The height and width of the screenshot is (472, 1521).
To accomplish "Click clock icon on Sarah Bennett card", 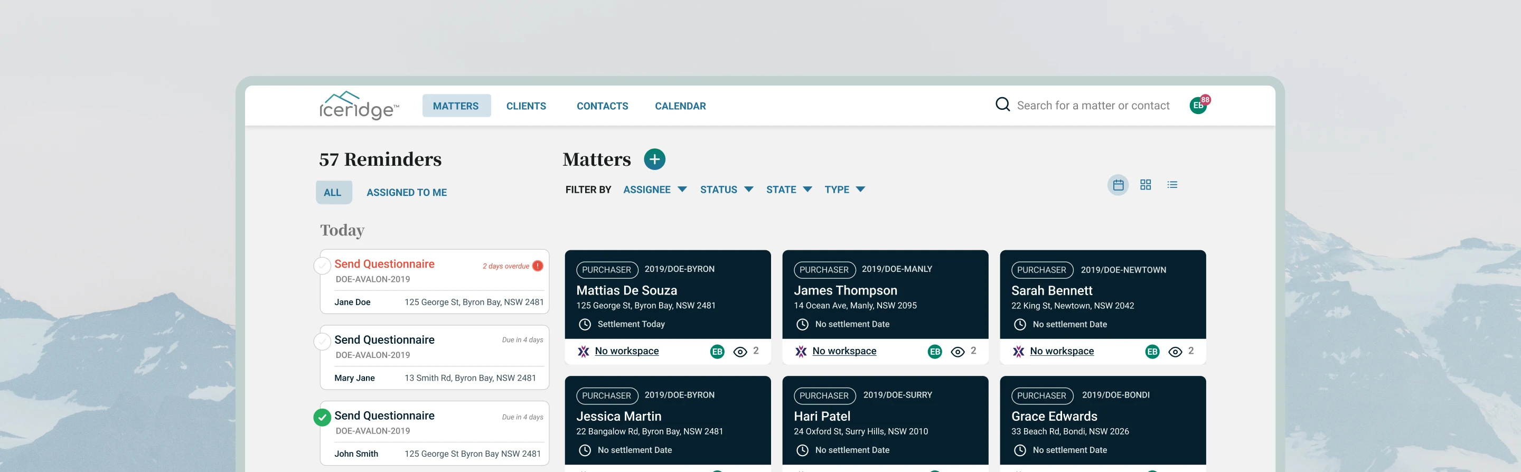I will click(x=1020, y=325).
